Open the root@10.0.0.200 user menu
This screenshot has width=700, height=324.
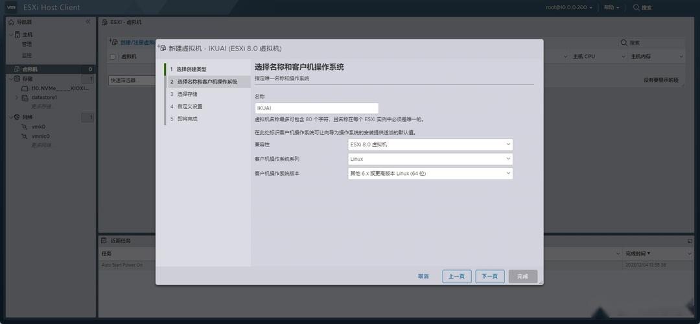point(569,8)
